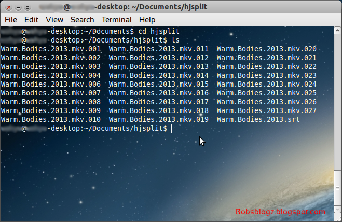The image size is (342, 222).
Task: Click the last prompt line ending in hjsplit$
Action: click(x=84, y=129)
